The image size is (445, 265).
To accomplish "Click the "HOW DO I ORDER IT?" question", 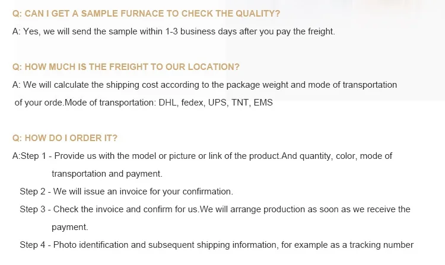I will (x=65, y=138).
